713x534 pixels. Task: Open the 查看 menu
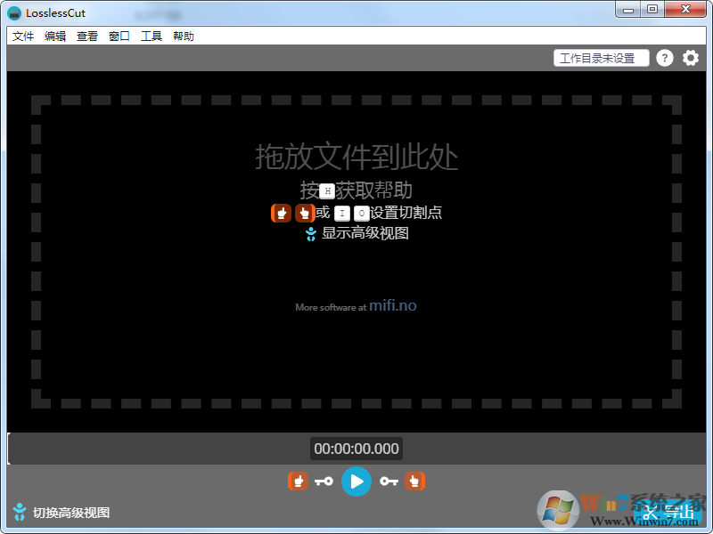pyautogui.click(x=86, y=36)
